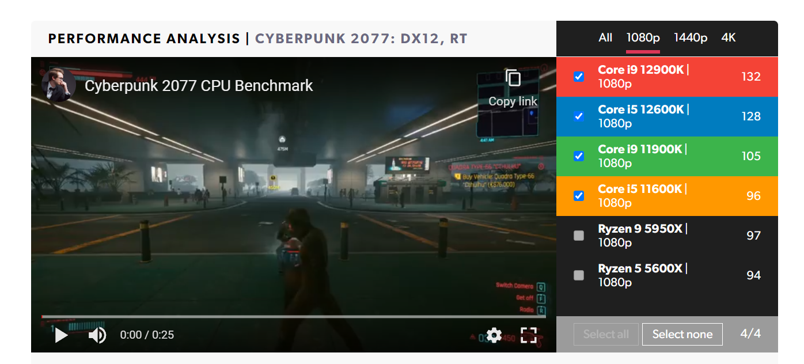Image resolution: width=804 pixels, height=364 pixels.
Task: Check the Ryzen 5 5600X checkbox
Action: (579, 275)
